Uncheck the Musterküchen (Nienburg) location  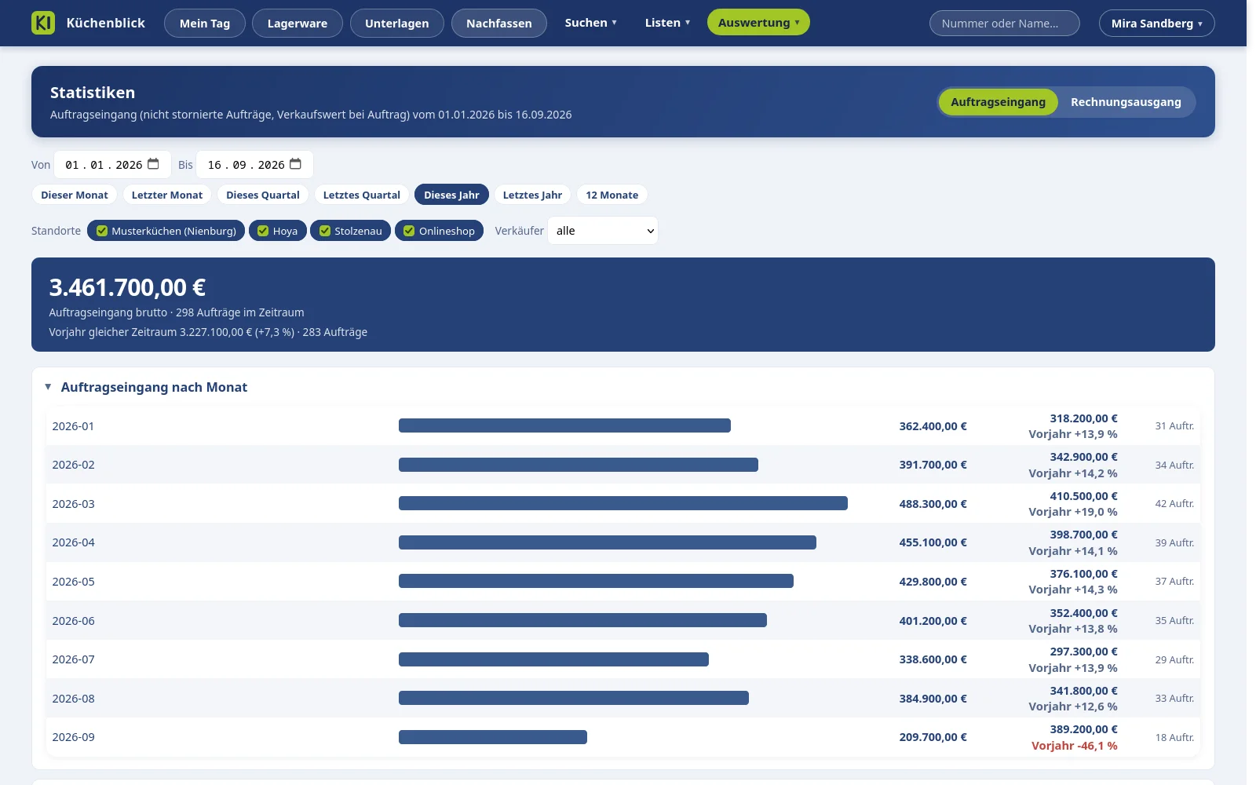click(x=102, y=231)
